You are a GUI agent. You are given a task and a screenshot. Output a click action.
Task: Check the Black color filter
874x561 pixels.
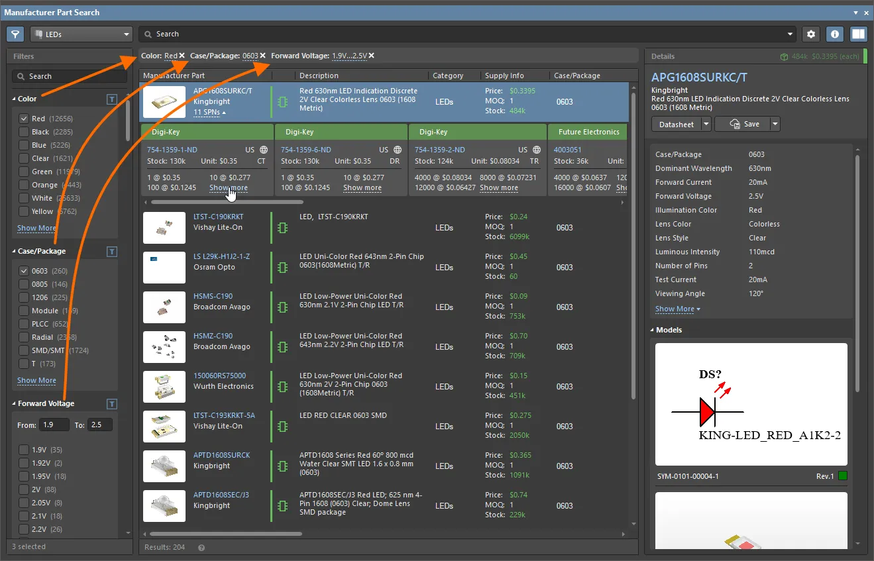click(x=24, y=132)
